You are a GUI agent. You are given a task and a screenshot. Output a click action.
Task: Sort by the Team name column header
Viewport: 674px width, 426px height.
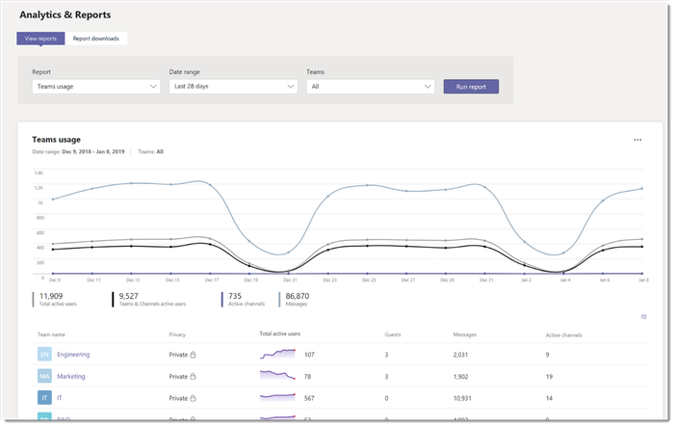coord(51,334)
